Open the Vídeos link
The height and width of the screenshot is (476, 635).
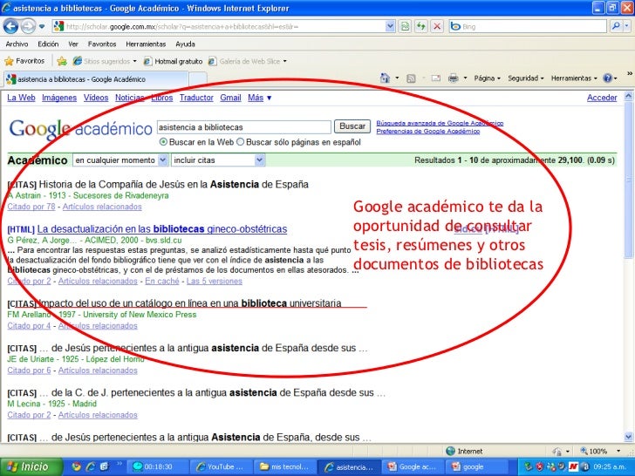tap(96, 98)
